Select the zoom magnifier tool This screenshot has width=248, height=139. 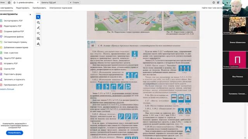[38, 22]
